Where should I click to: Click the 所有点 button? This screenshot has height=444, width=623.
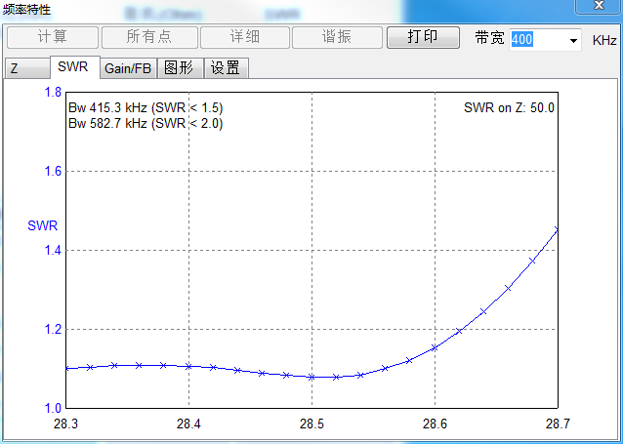149,37
